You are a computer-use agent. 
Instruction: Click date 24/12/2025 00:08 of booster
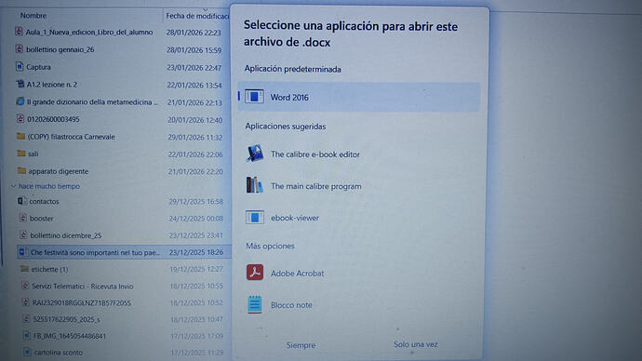(196, 219)
